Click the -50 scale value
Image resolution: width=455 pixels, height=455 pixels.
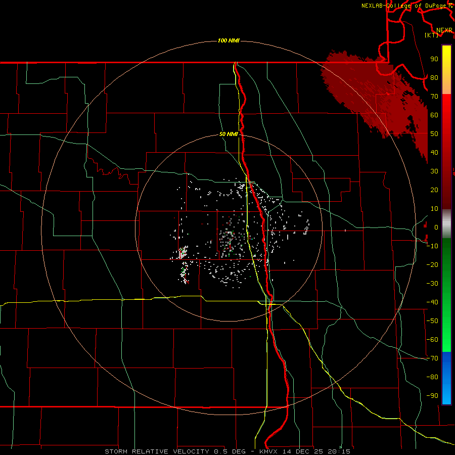[x=432, y=321]
